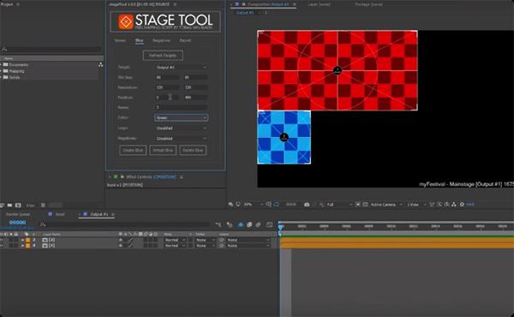
Task: Click the Delete Slice button
Action: [x=193, y=150]
